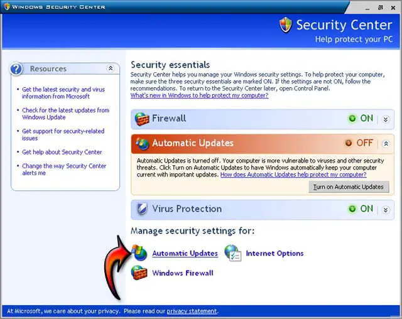Open Internet Options settings link
The width and height of the screenshot is (402, 319).
[274, 253]
